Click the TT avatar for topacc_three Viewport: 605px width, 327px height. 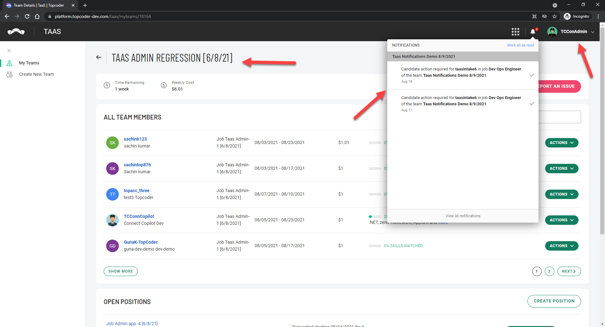pos(112,194)
